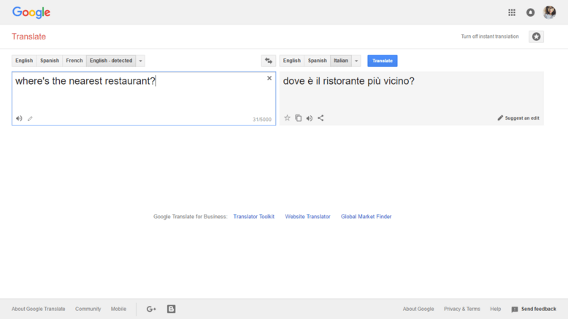
Task: Open the Google apps grid
Action: (x=512, y=12)
